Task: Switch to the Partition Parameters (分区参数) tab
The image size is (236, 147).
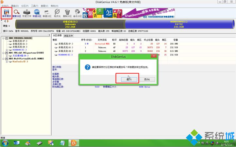Action: pyautogui.click(x=57, y=35)
